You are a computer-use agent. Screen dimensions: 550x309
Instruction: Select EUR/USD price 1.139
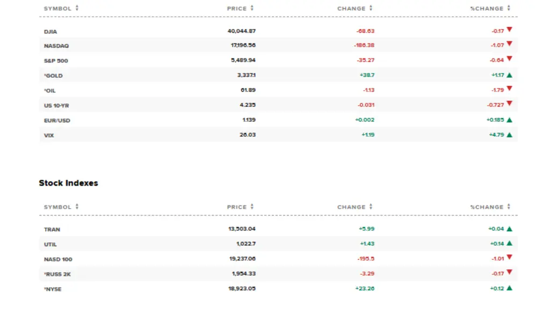click(x=249, y=120)
